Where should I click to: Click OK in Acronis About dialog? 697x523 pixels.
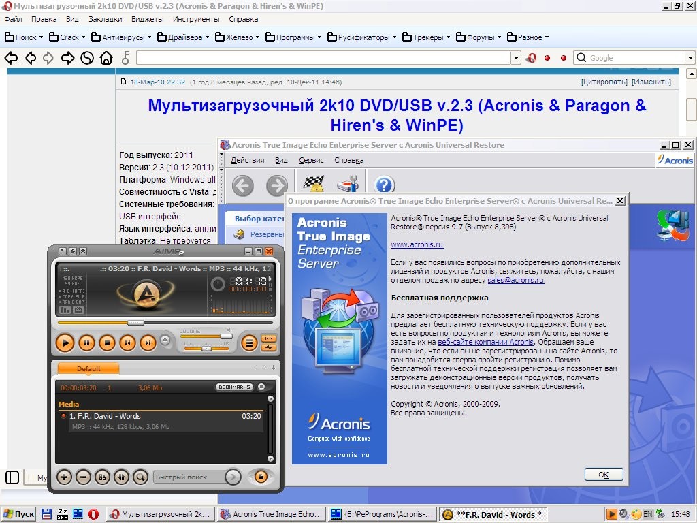(x=604, y=475)
